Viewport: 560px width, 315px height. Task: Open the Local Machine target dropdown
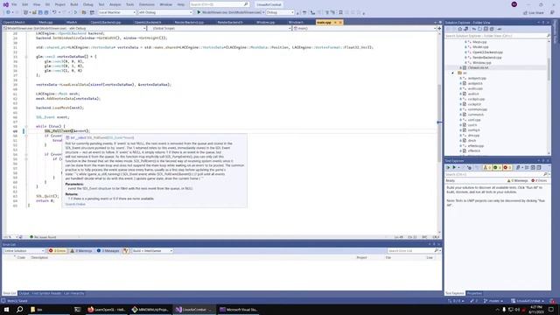pos(117,12)
